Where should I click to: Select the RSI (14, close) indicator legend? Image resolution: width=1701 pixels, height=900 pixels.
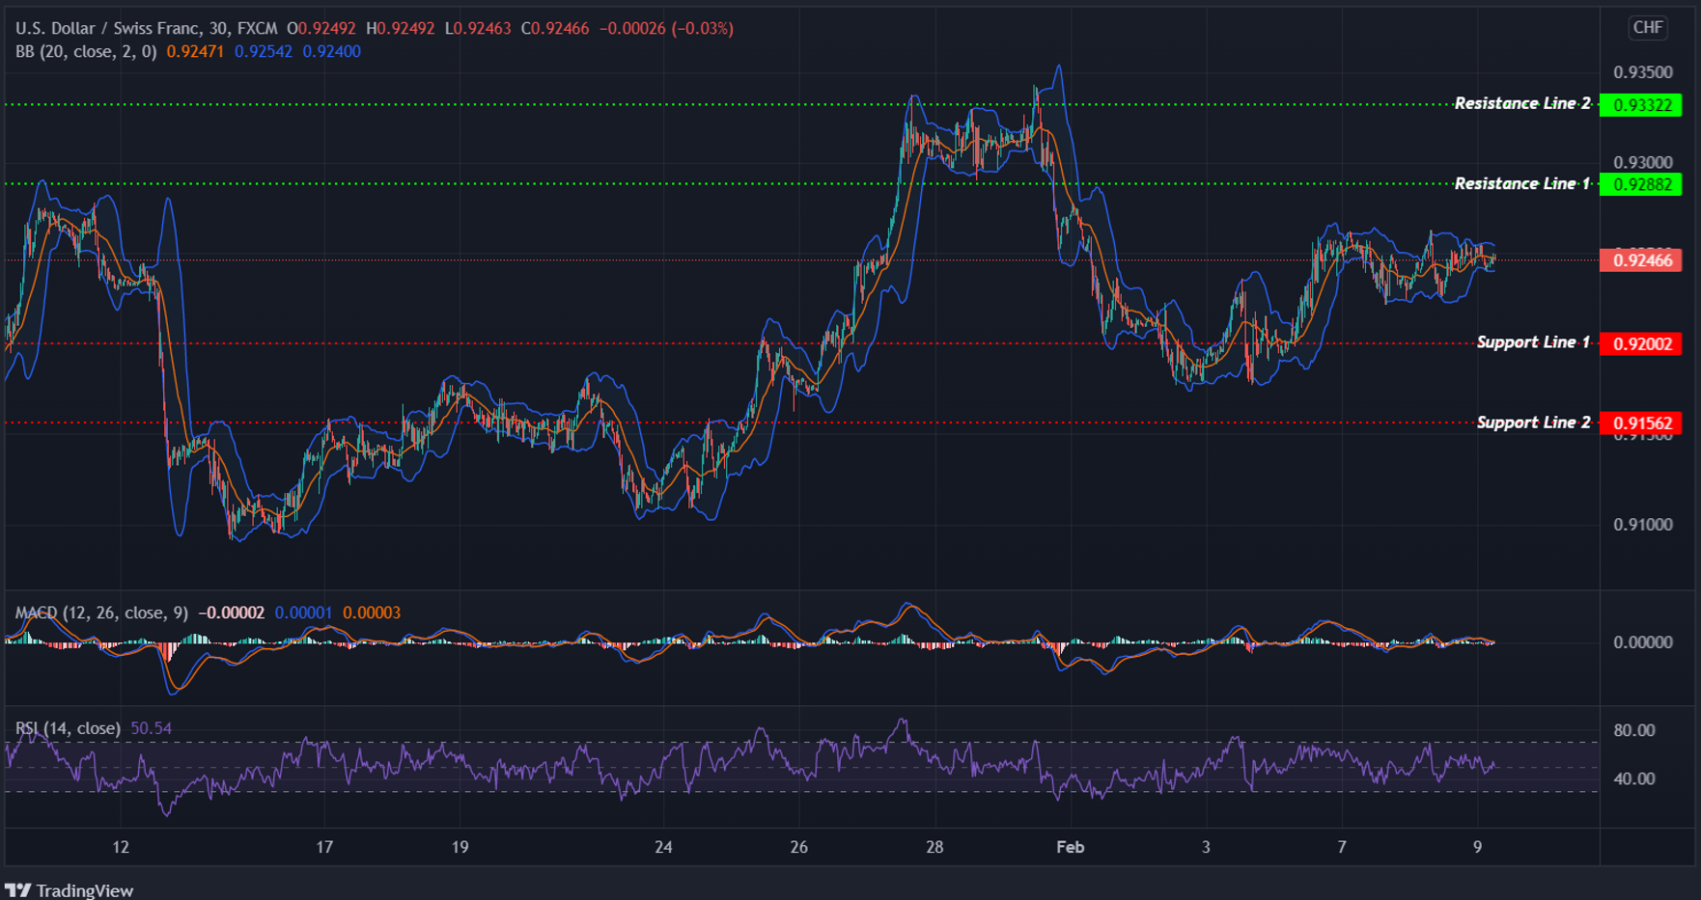pyautogui.click(x=66, y=728)
